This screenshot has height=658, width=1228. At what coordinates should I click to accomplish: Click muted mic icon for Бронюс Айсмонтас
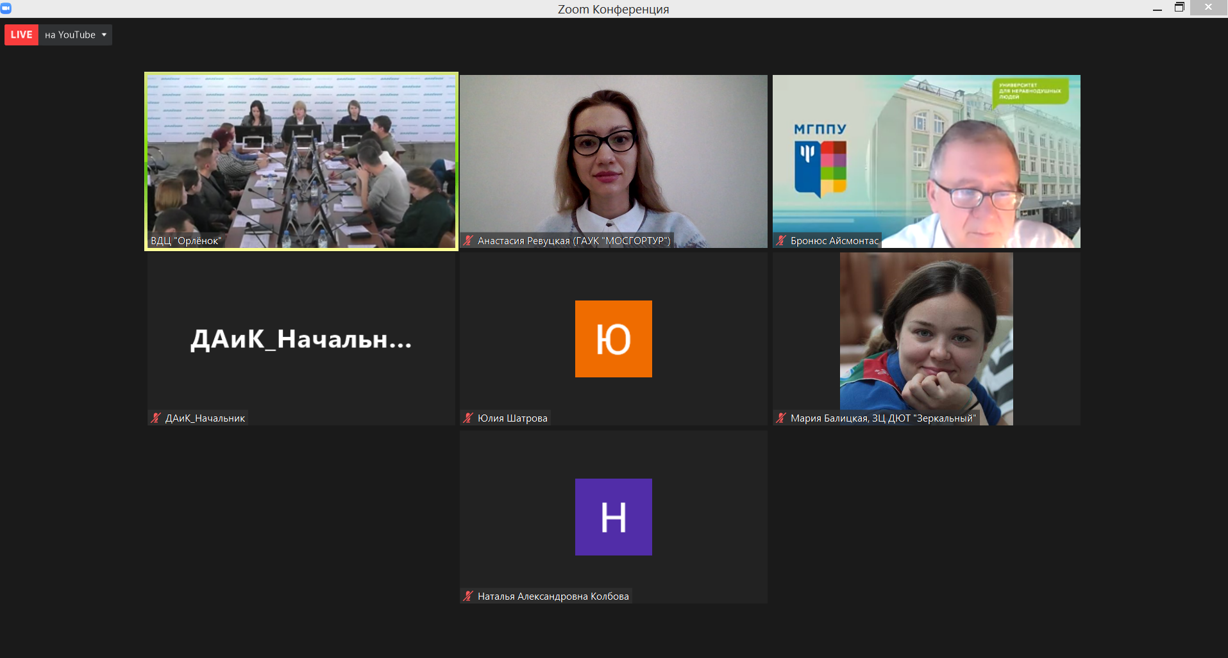[x=781, y=241]
